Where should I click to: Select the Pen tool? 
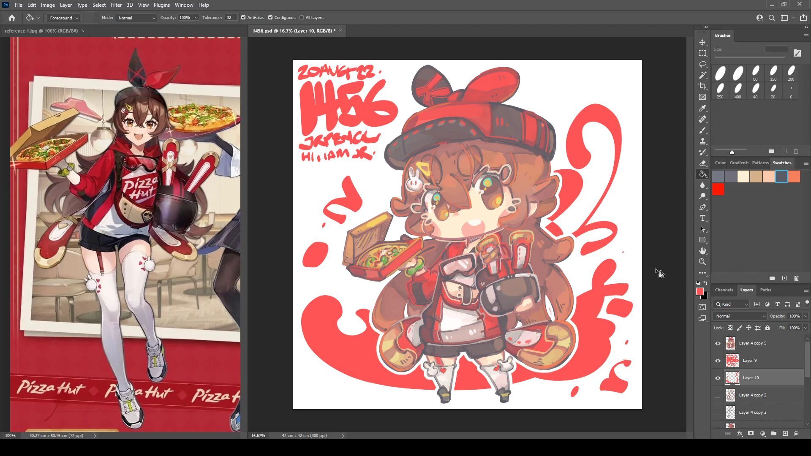702,207
